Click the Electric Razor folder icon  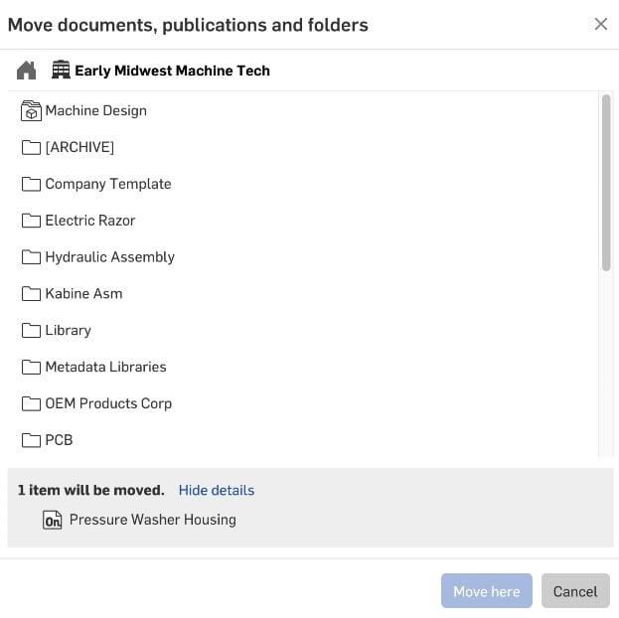pos(31,221)
